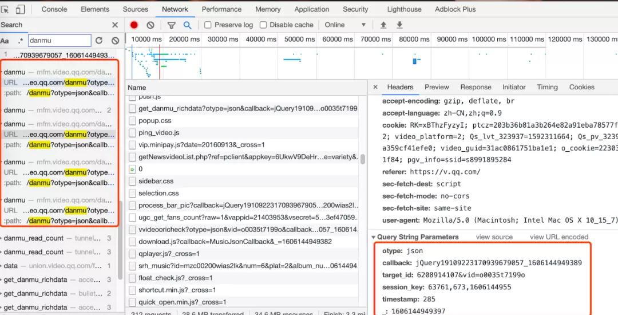Enable the Disable cache checkbox

click(263, 25)
